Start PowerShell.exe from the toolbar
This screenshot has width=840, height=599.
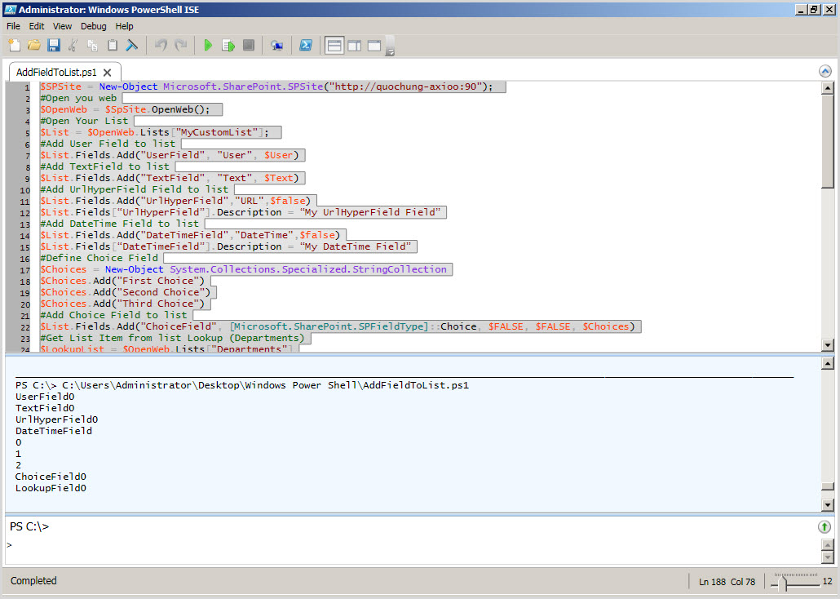(x=305, y=45)
